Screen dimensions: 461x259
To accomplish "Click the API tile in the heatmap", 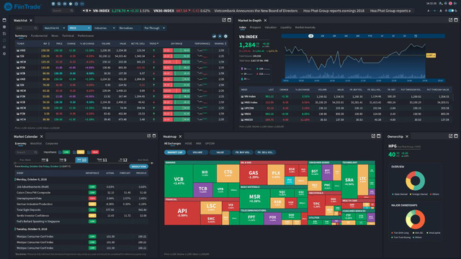I will [182, 213].
